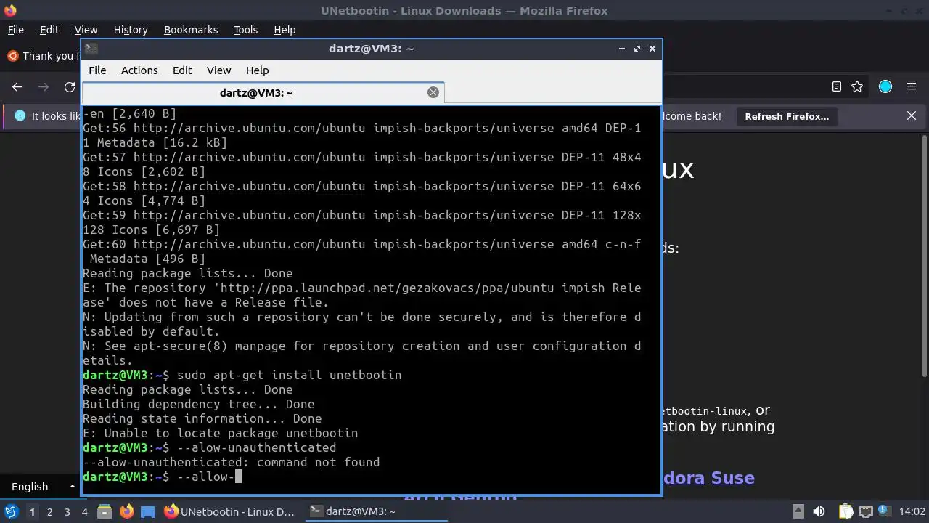
Task: Reload the Firefox page
Action: click(x=70, y=86)
